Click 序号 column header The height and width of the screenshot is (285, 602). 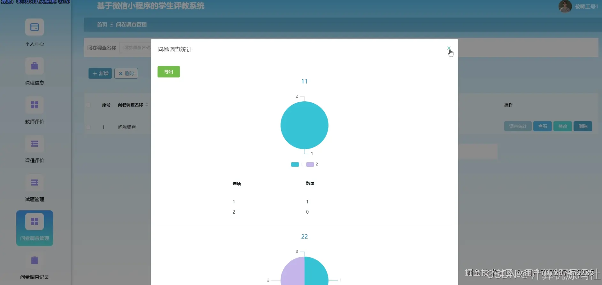(x=106, y=105)
